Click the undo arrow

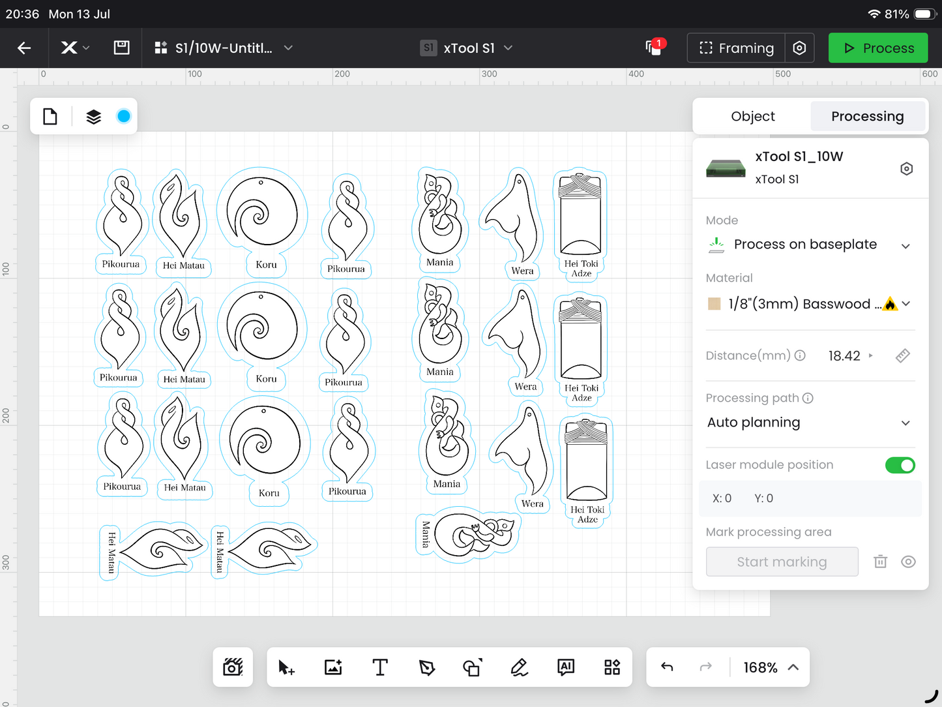(x=667, y=667)
